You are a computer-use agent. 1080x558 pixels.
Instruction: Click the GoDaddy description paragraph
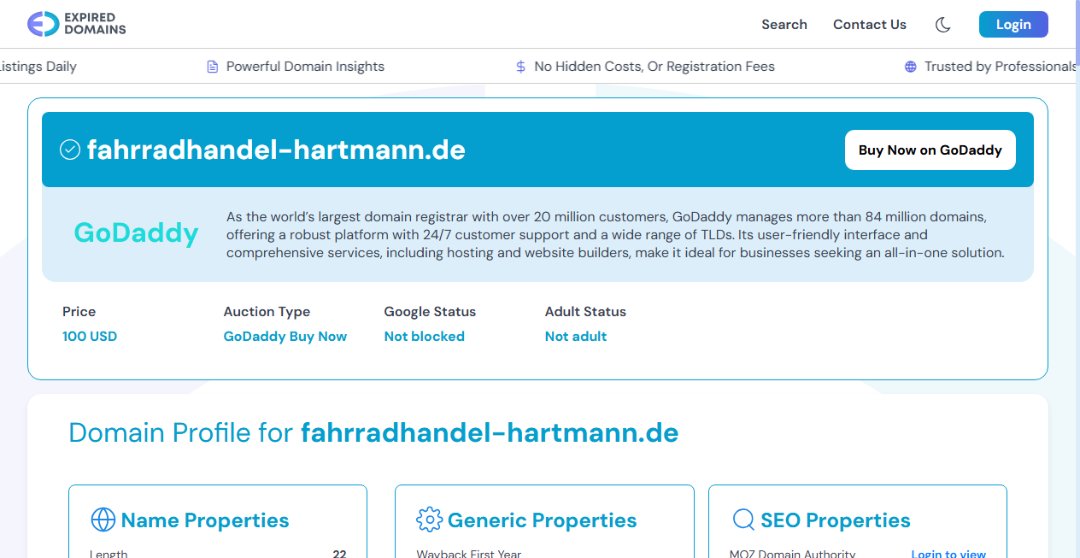tap(615, 234)
